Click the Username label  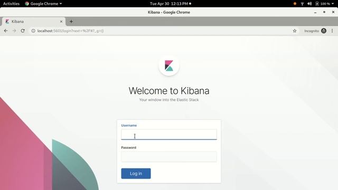coord(129,126)
